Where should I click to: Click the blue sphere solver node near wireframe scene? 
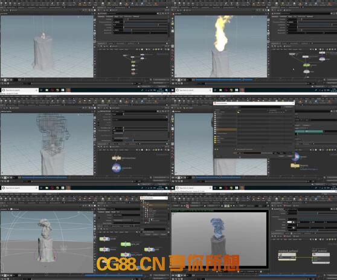[117, 168]
